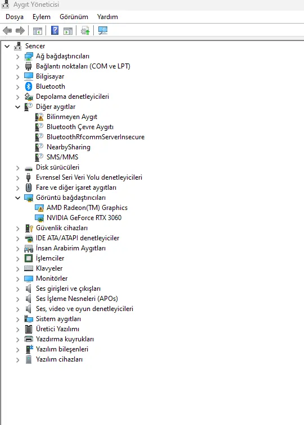304x425 pixels.
Task: Click the Back arrow toolbar icon
Action: pos(7,31)
